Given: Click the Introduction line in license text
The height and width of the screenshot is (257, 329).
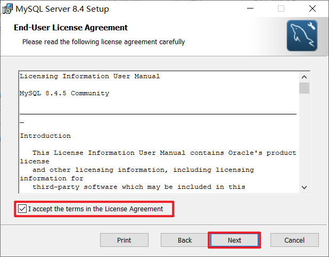Looking at the screenshot, I should (x=45, y=136).
